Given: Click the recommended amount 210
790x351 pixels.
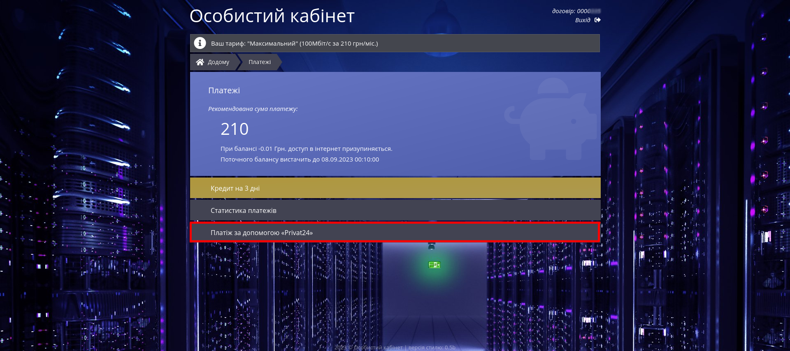Looking at the screenshot, I should [235, 129].
